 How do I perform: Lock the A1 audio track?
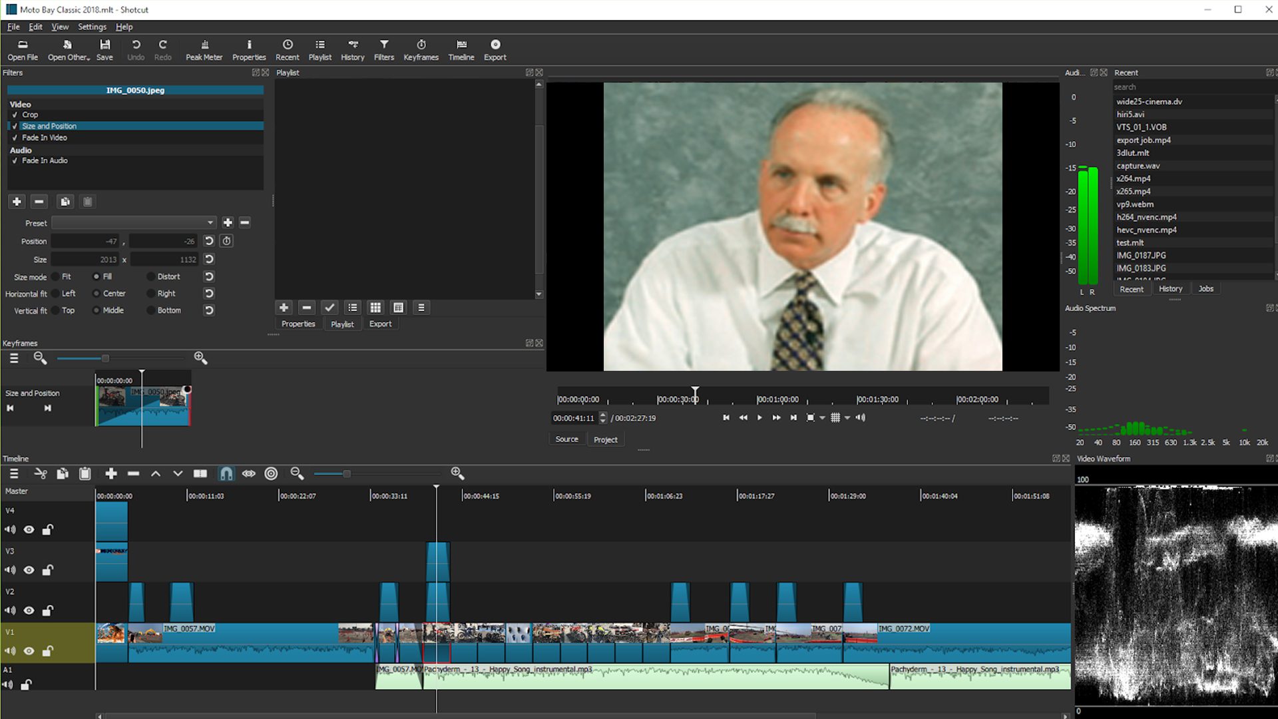click(x=26, y=684)
